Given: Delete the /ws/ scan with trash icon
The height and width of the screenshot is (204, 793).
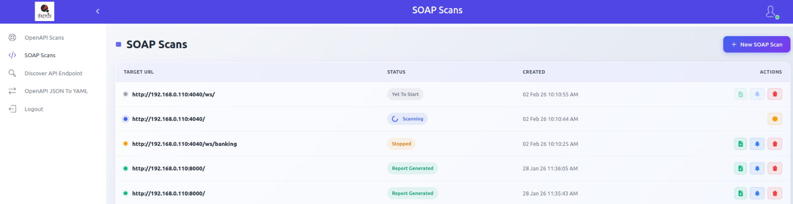Looking at the screenshot, I should [x=775, y=94].
